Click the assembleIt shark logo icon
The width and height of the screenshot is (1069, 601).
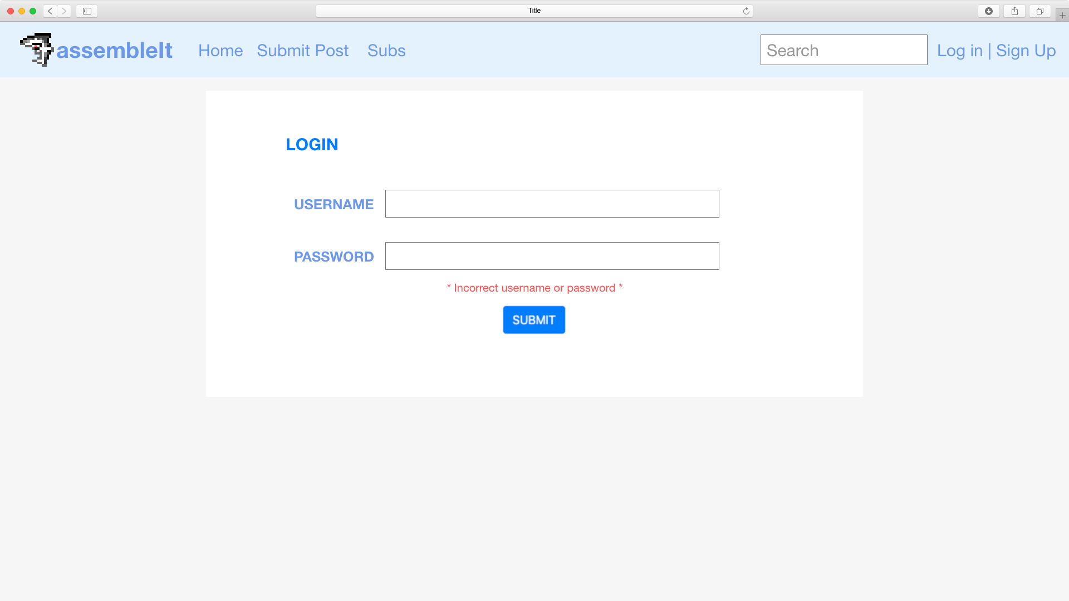tap(37, 50)
